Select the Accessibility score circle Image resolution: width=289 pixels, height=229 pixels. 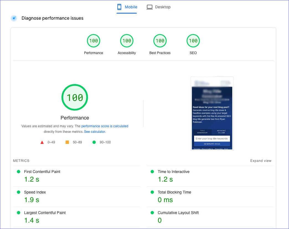tap(127, 40)
